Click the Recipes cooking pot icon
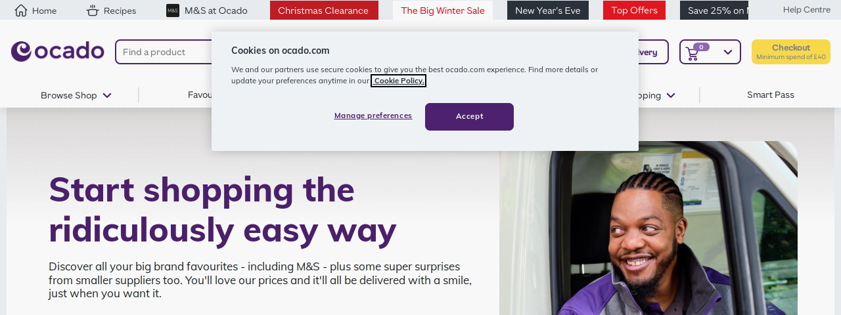This screenshot has height=315, width=841. click(93, 10)
